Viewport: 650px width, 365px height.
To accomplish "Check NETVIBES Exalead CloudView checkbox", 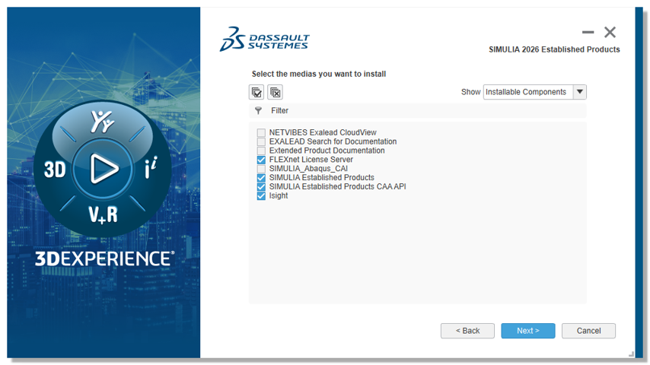I will pyautogui.click(x=261, y=132).
